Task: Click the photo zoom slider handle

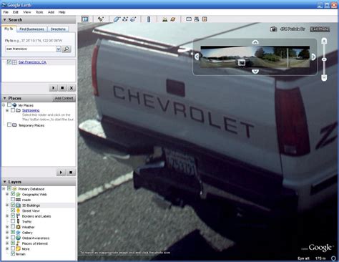Action: [324, 59]
